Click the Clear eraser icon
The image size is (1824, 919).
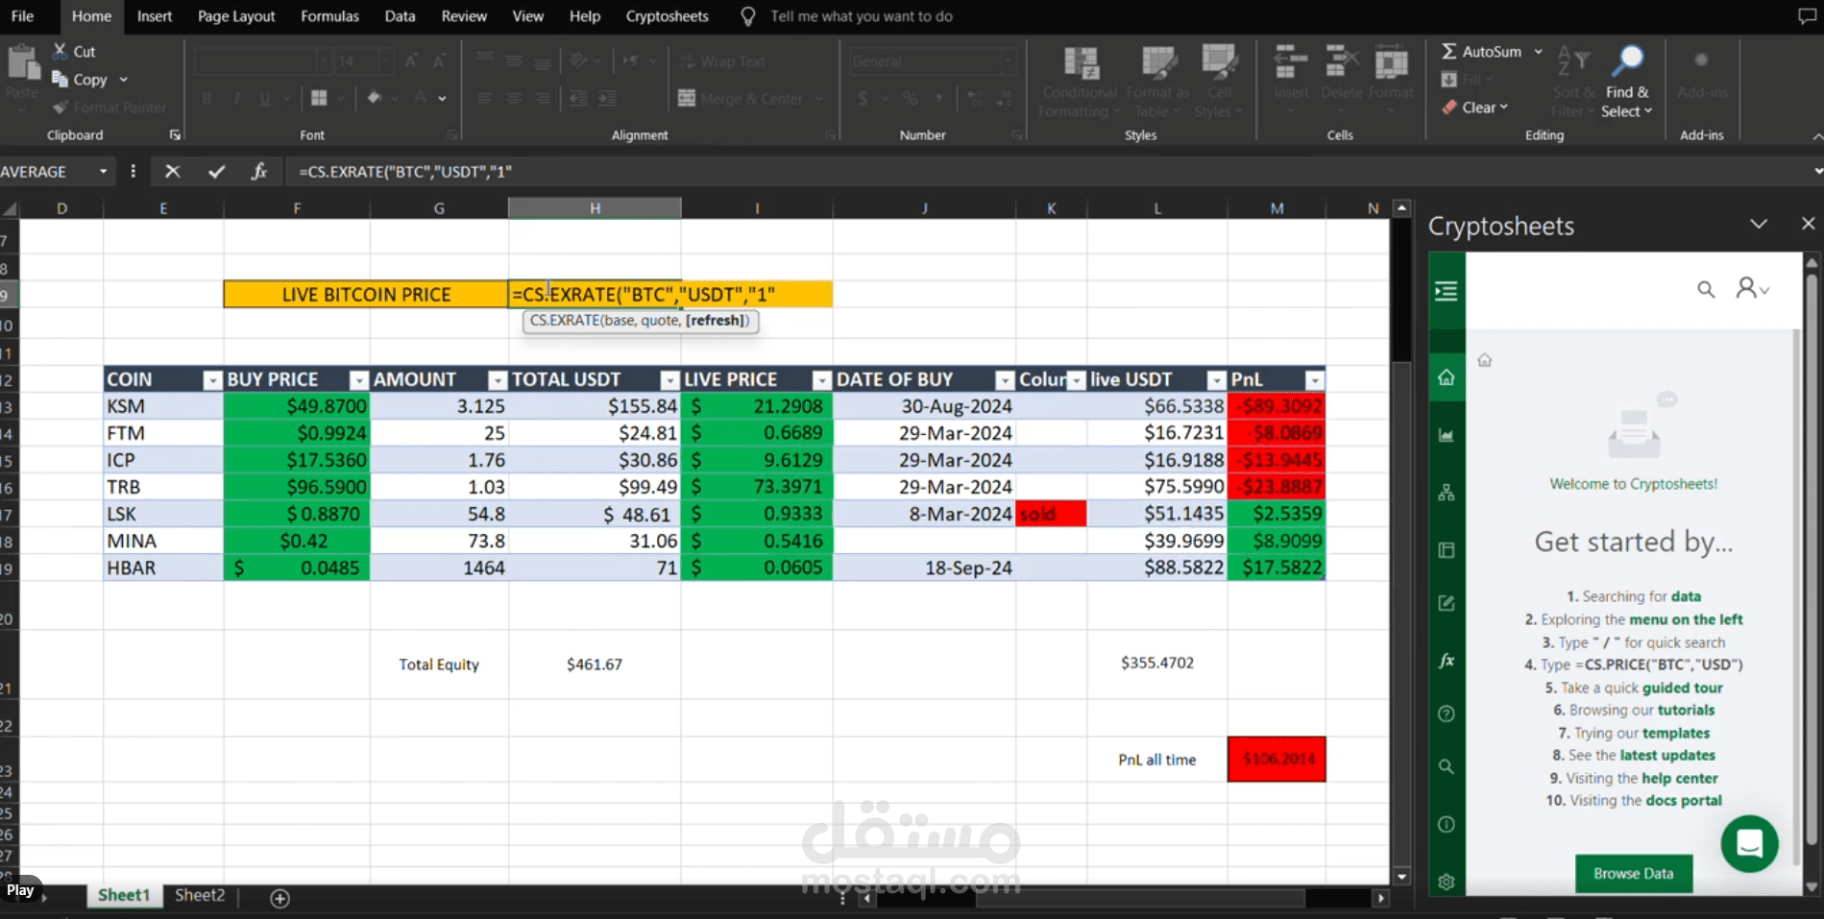[x=1448, y=108]
